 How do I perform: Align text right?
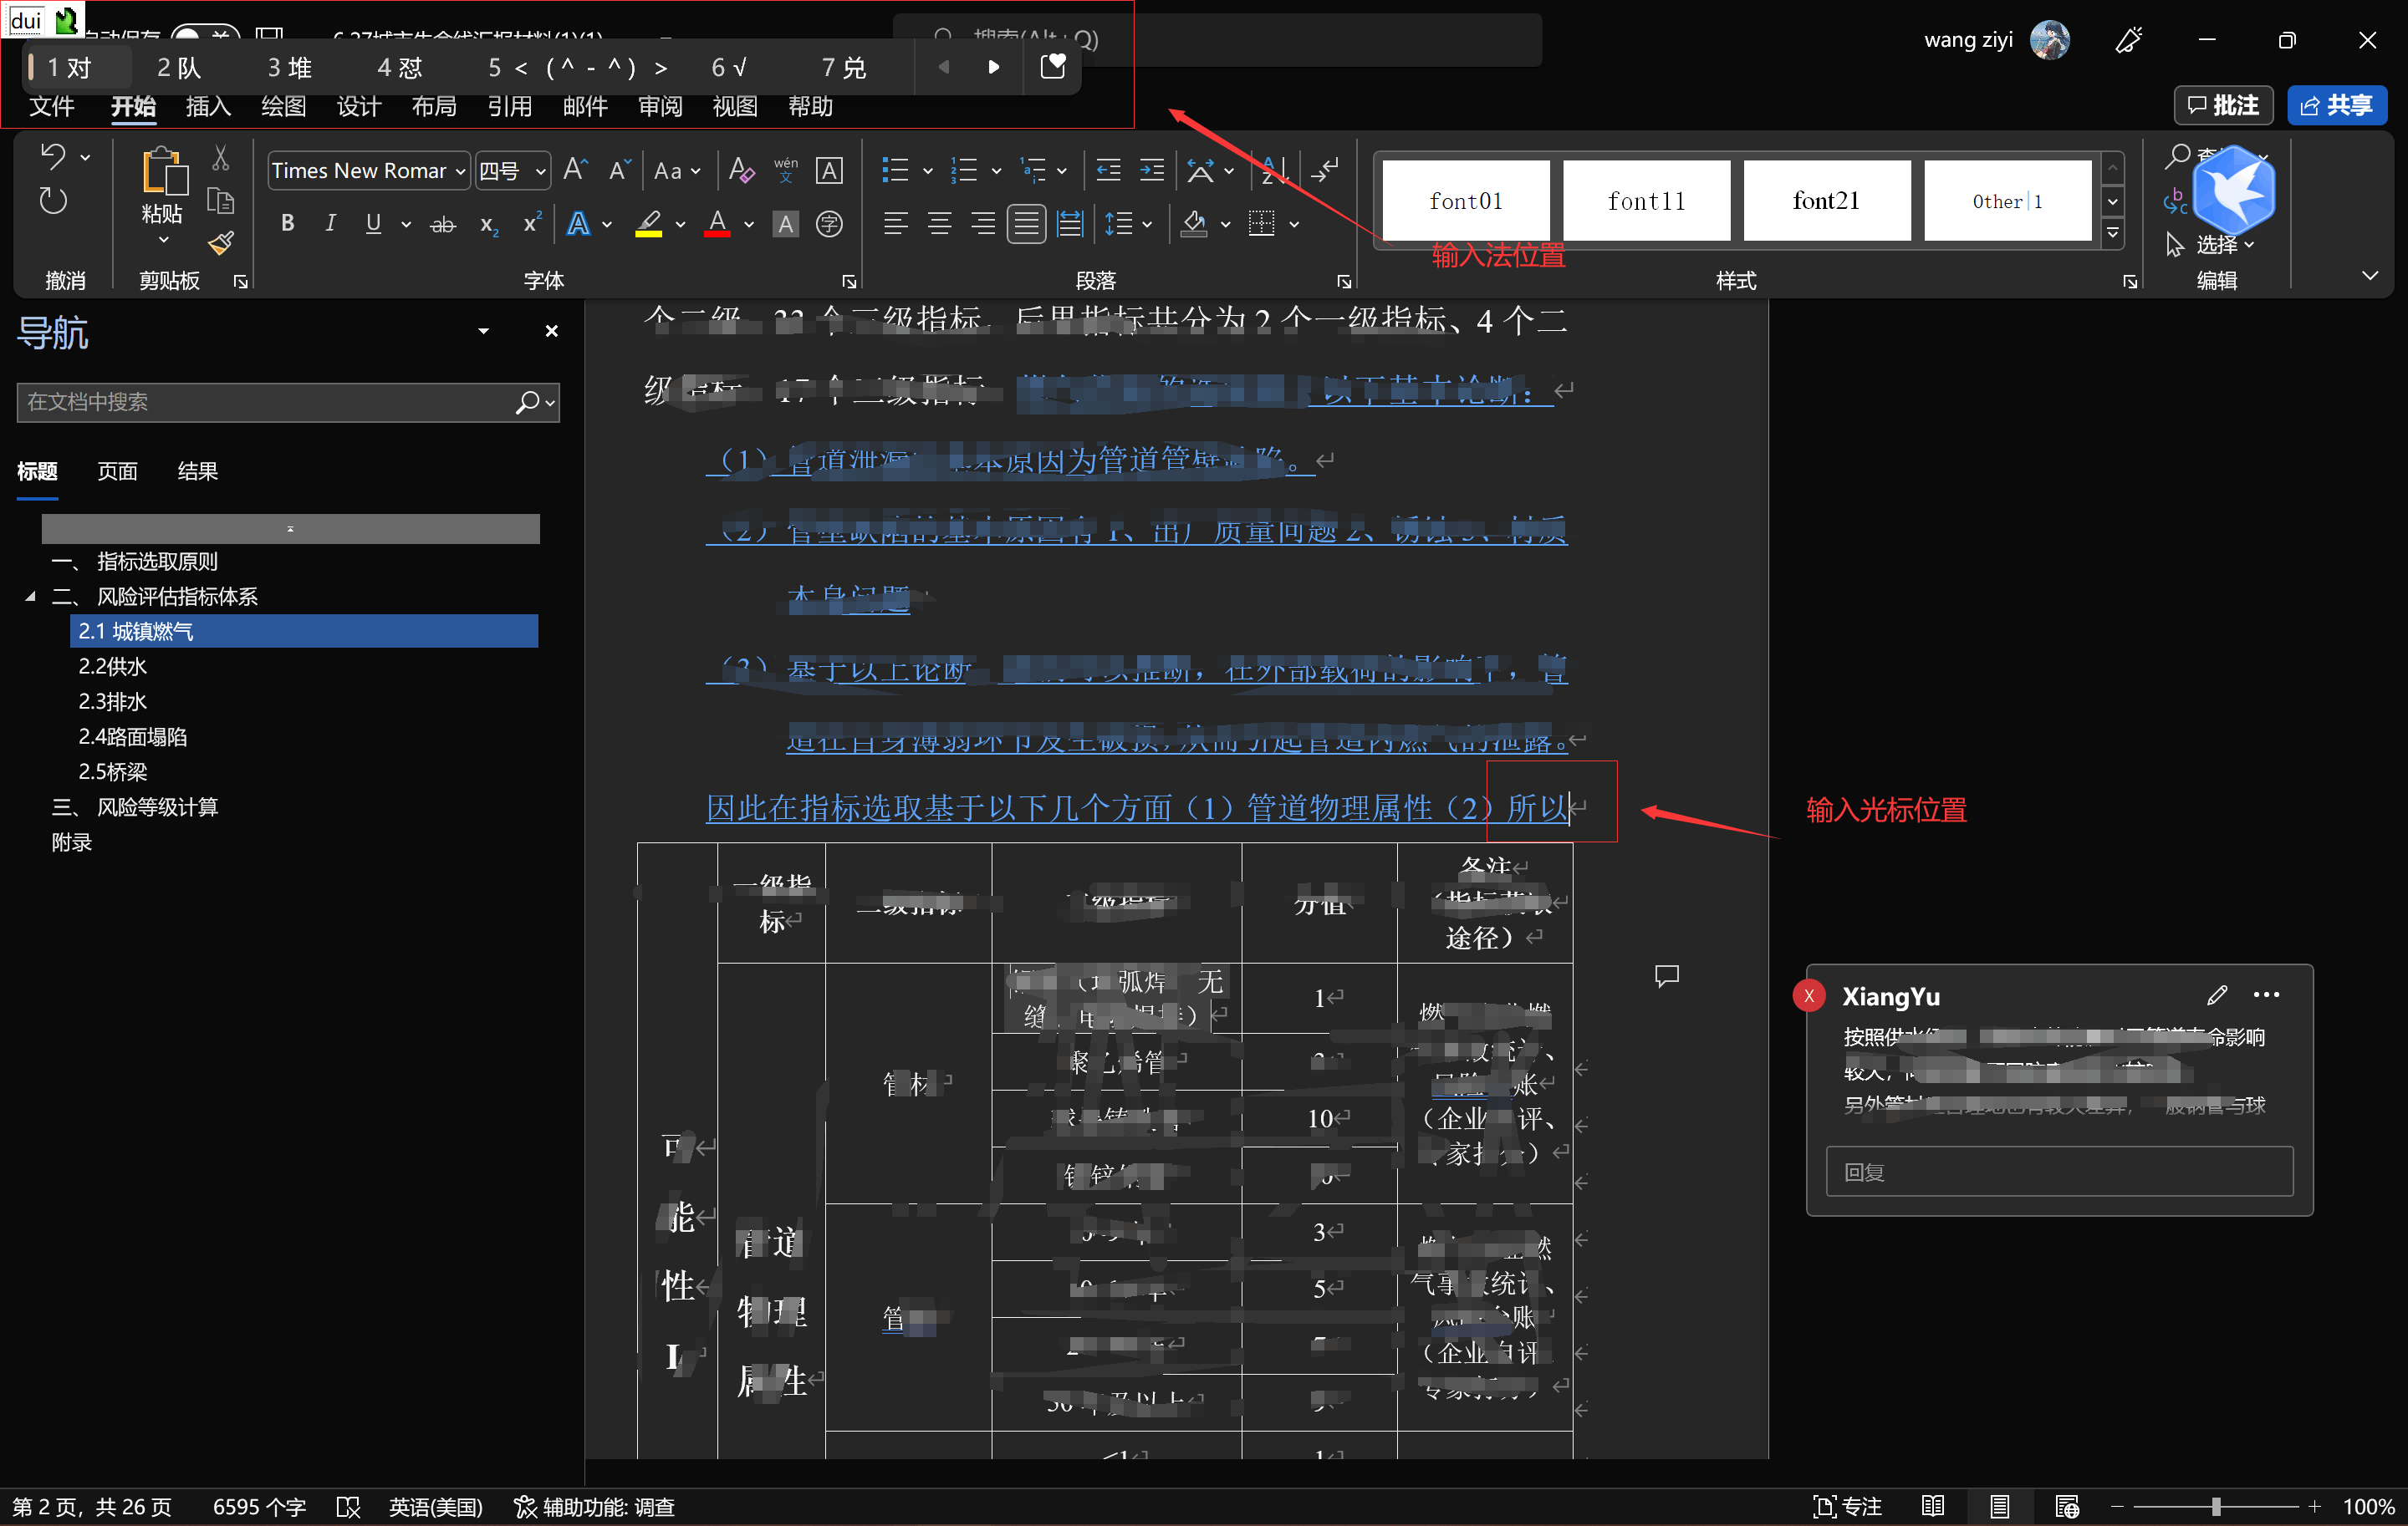pyautogui.click(x=983, y=224)
